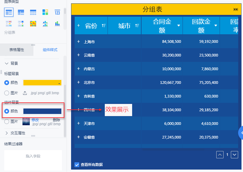Click the 23,500,000 cell

point(209,55)
